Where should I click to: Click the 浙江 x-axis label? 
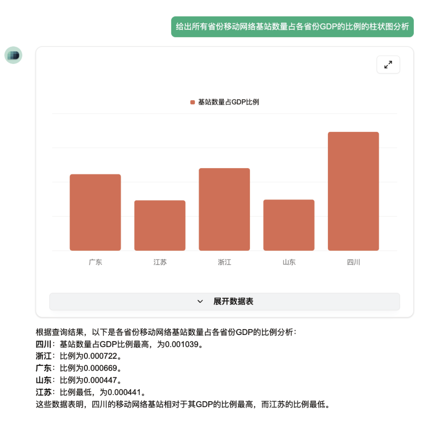(224, 262)
